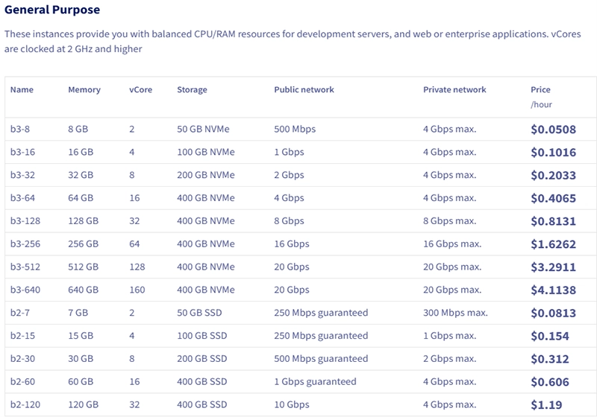This screenshot has height=417, width=597.
Task: Click the Private network column header
Action: coord(454,90)
